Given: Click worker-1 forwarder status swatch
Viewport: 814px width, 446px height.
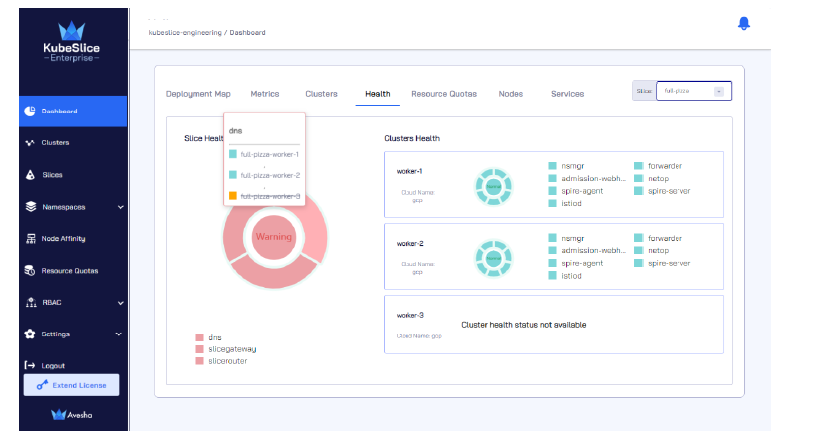Looking at the screenshot, I should (638, 166).
